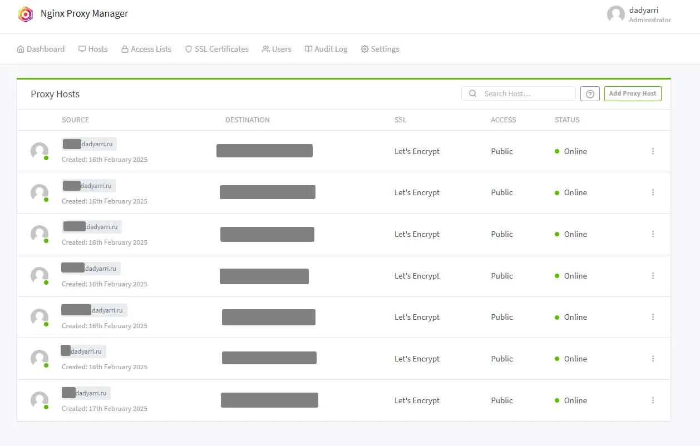Image resolution: width=700 pixels, height=446 pixels.
Task: Click the Settings gear icon
Action: point(365,49)
